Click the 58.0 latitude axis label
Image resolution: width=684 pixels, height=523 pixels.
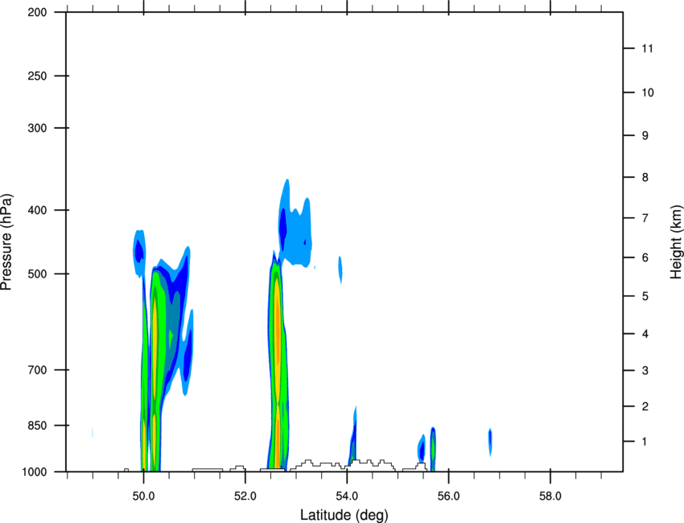click(x=550, y=496)
